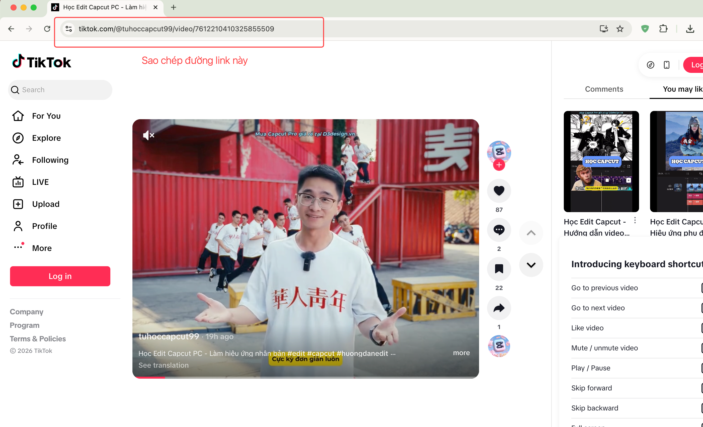The image size is (703, 427).
Task: Open the comments via the speech bubble icon
Action: 499,230
